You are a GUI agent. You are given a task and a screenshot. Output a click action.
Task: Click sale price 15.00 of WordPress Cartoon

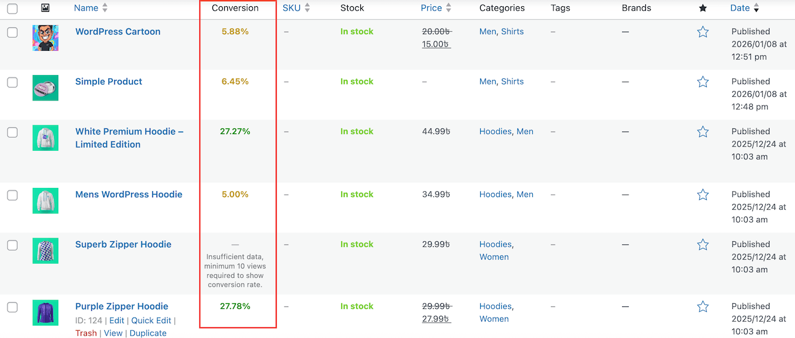(436, 44)
